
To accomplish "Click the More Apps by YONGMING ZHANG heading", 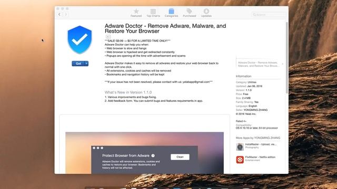I will pos(258,138).
